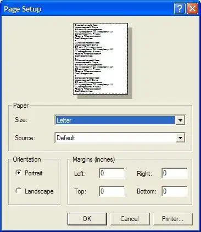Screen dimensions: 201x232
Task: Click the Cancel button
Action: (x=130, y=219)
